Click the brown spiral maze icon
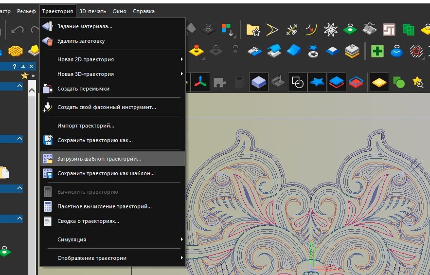 click(388, 30)
